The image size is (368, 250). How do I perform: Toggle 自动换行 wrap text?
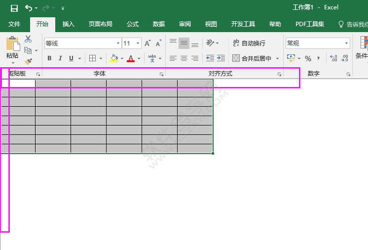pos(249,43)
